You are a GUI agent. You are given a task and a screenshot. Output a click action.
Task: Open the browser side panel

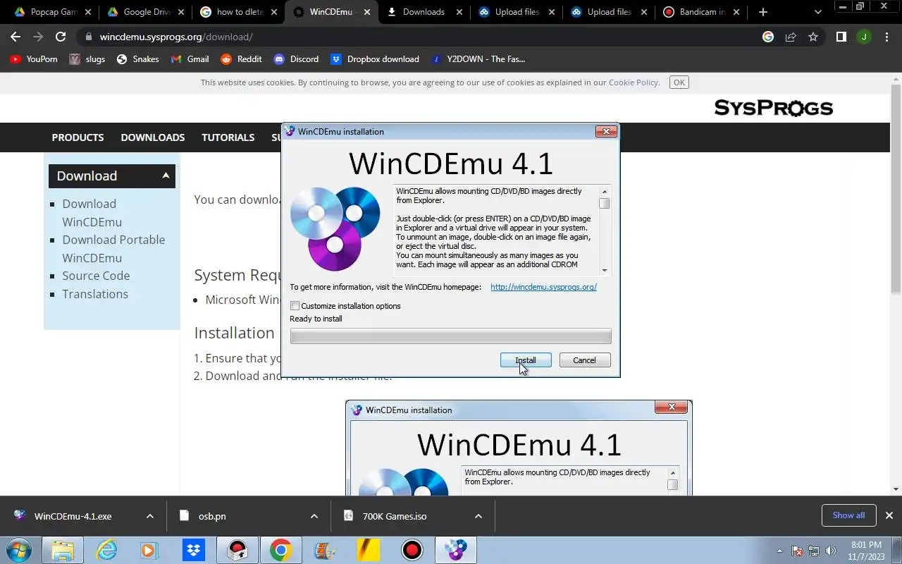pyautogui.click(x=841, y=37)
